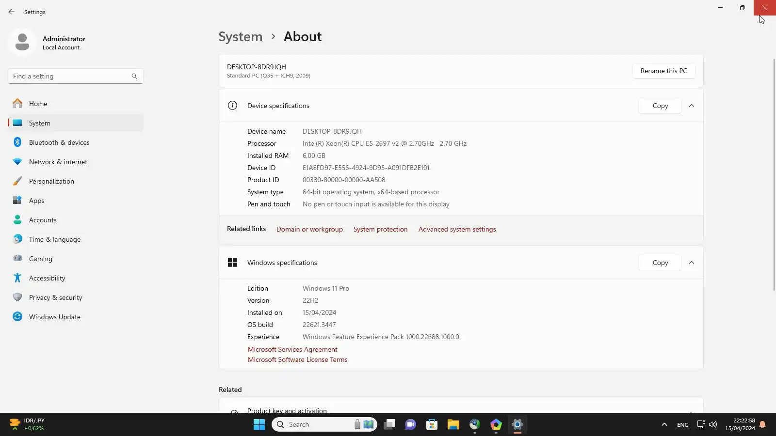Click the Device ID value text
The image size is (776, 436).
pyautogui.click(x=366, y=168)
